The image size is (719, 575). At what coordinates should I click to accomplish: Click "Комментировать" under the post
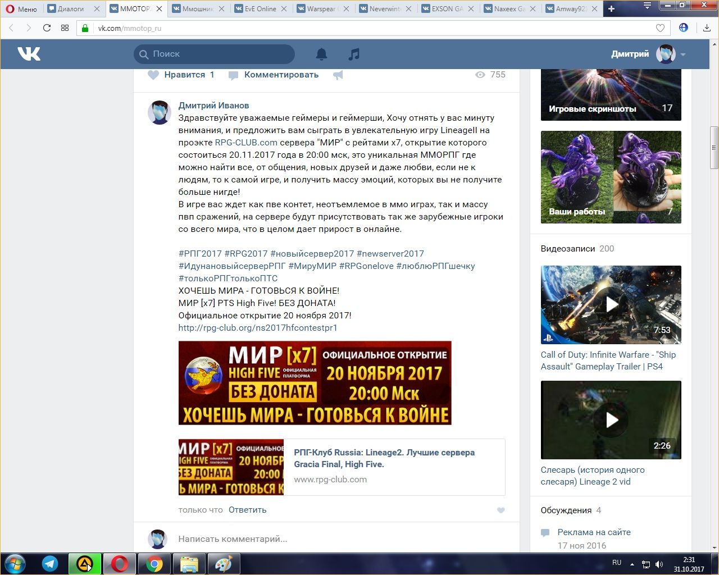pyautogui.click(x=274, y=75)
